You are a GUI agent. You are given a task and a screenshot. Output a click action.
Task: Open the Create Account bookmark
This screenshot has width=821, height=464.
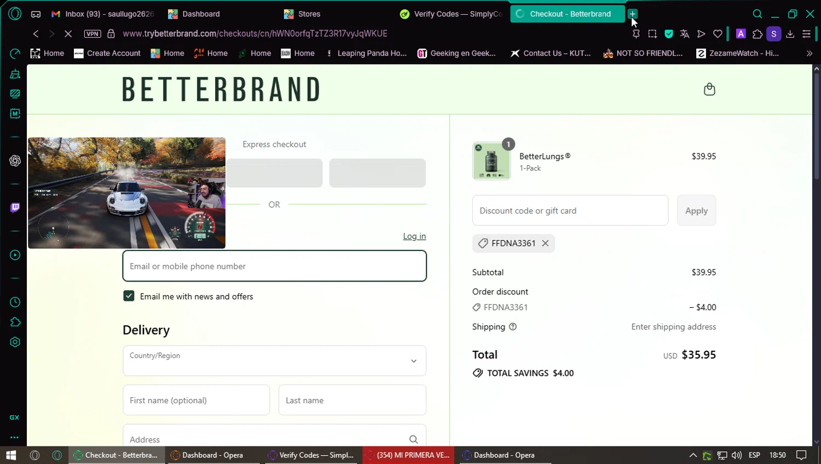coord(107,53)
